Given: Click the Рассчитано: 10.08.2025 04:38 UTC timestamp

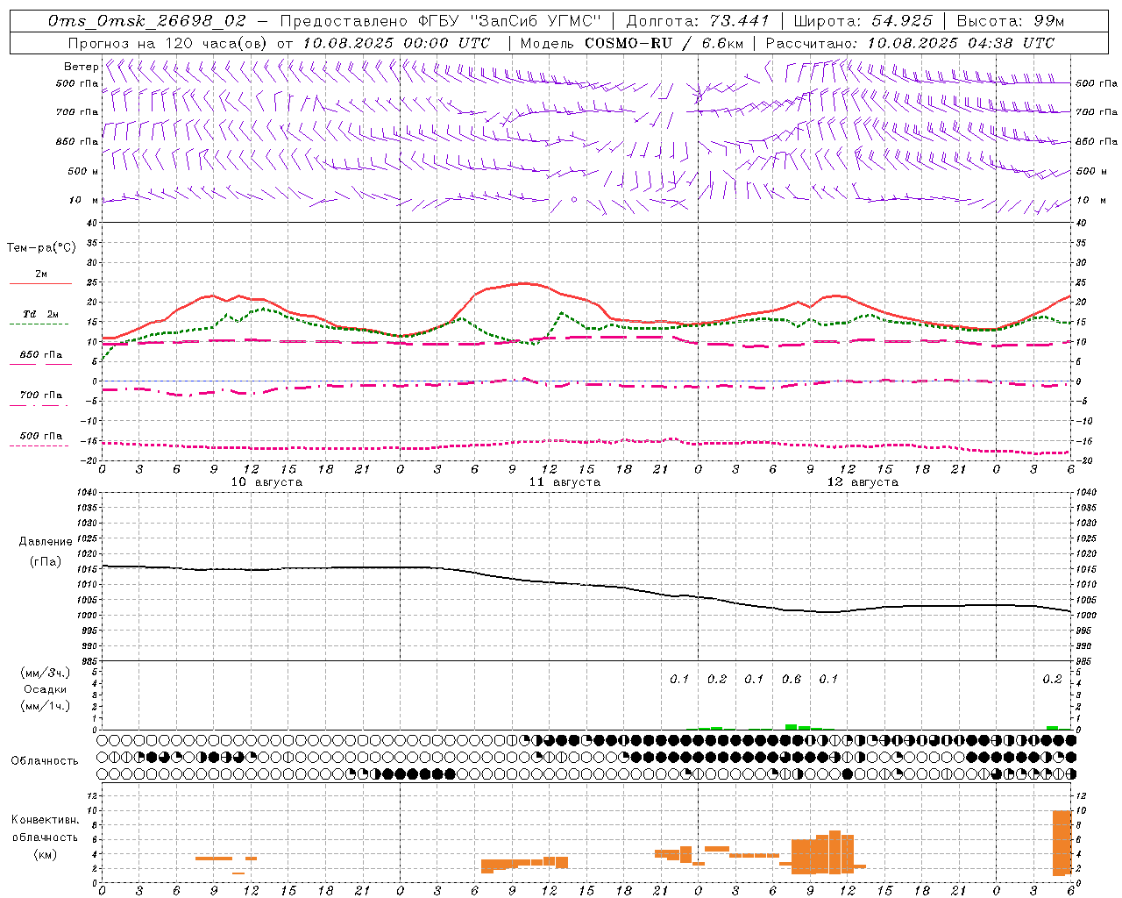Looking at the screenshot, I should click(910, 43).
